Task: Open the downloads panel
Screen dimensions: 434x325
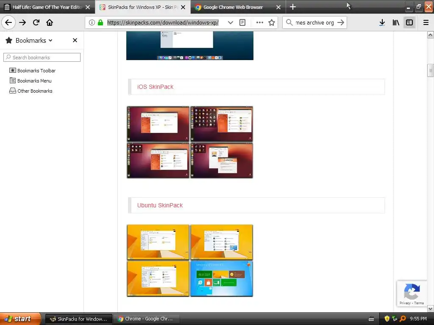Action: [382, 22]
